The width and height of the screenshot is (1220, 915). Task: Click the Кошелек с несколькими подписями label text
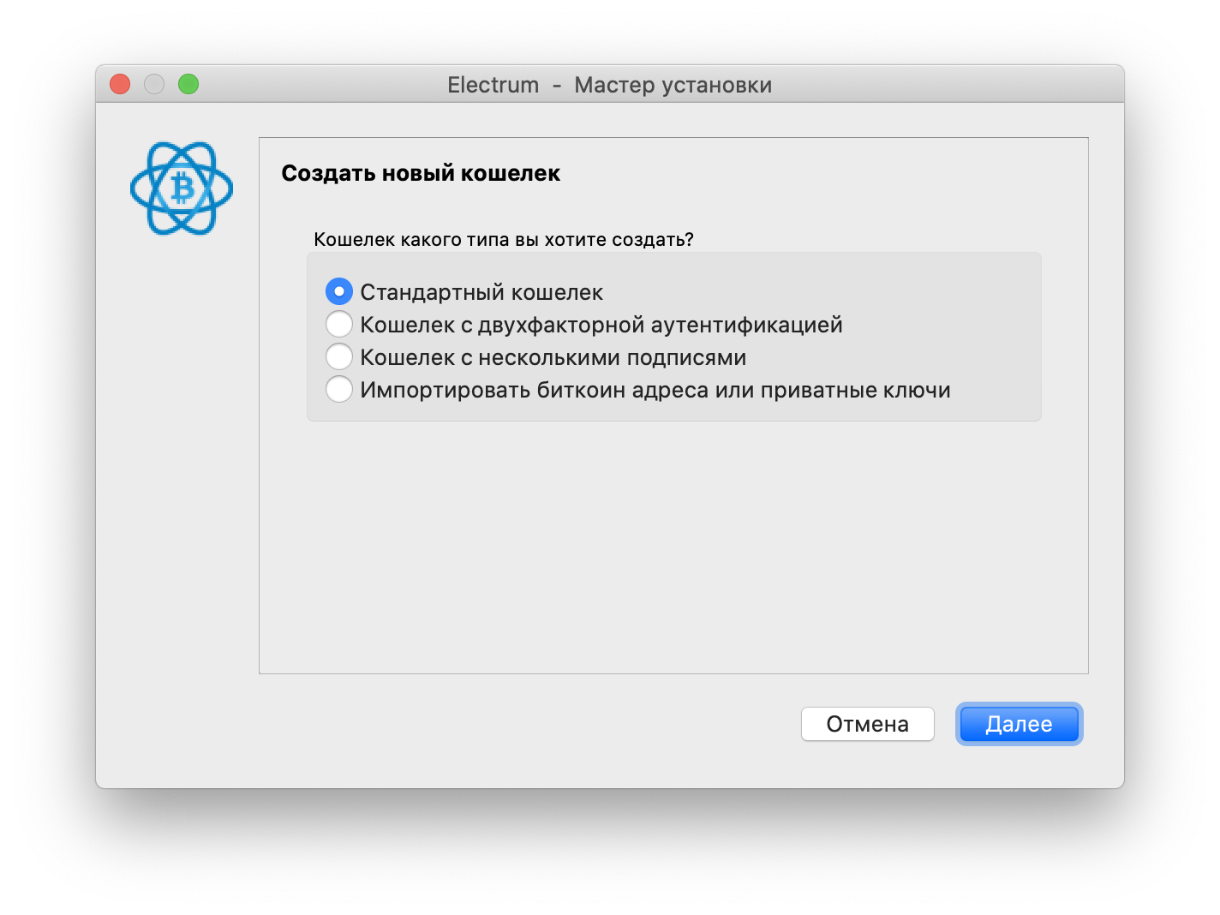click(553, 358)
